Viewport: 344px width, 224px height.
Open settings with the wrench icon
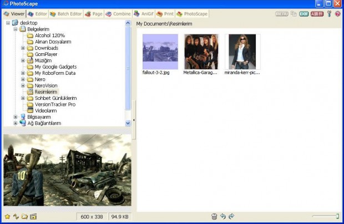(x=329, y=14)
